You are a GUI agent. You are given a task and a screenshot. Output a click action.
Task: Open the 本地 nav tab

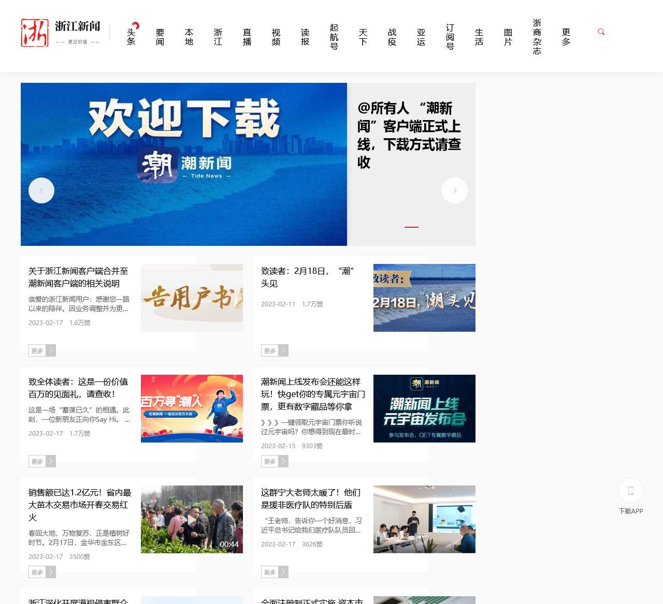(189, 37)
